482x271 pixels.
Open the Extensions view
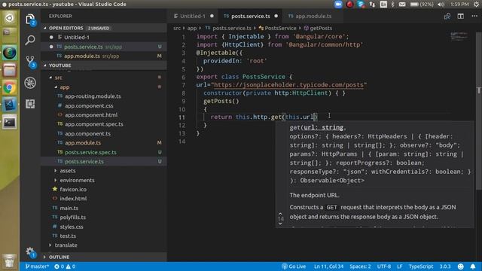[30, 104]
